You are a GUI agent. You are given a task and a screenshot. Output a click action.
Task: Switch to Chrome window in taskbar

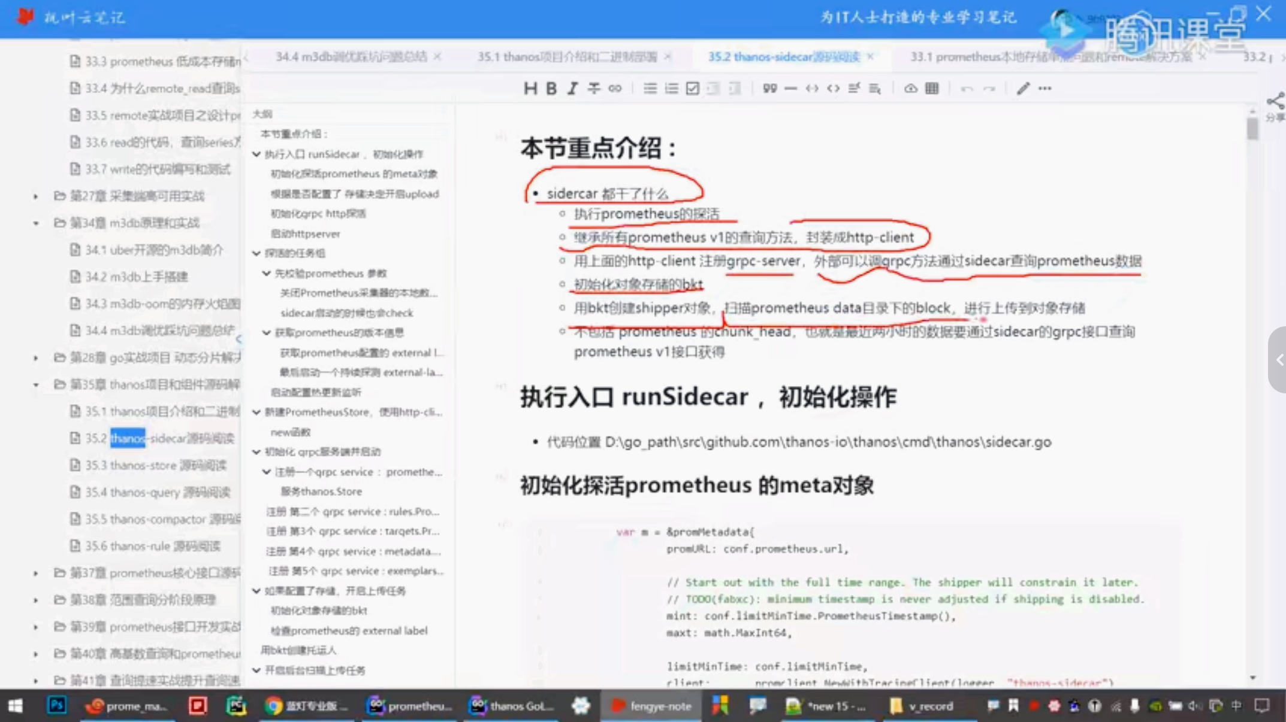(306, 706)
